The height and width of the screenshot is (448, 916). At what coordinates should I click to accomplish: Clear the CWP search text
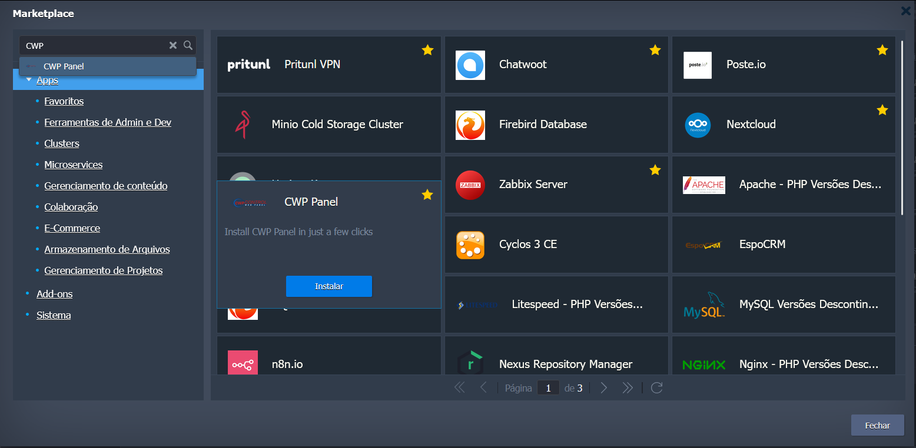tap(173, 45)
